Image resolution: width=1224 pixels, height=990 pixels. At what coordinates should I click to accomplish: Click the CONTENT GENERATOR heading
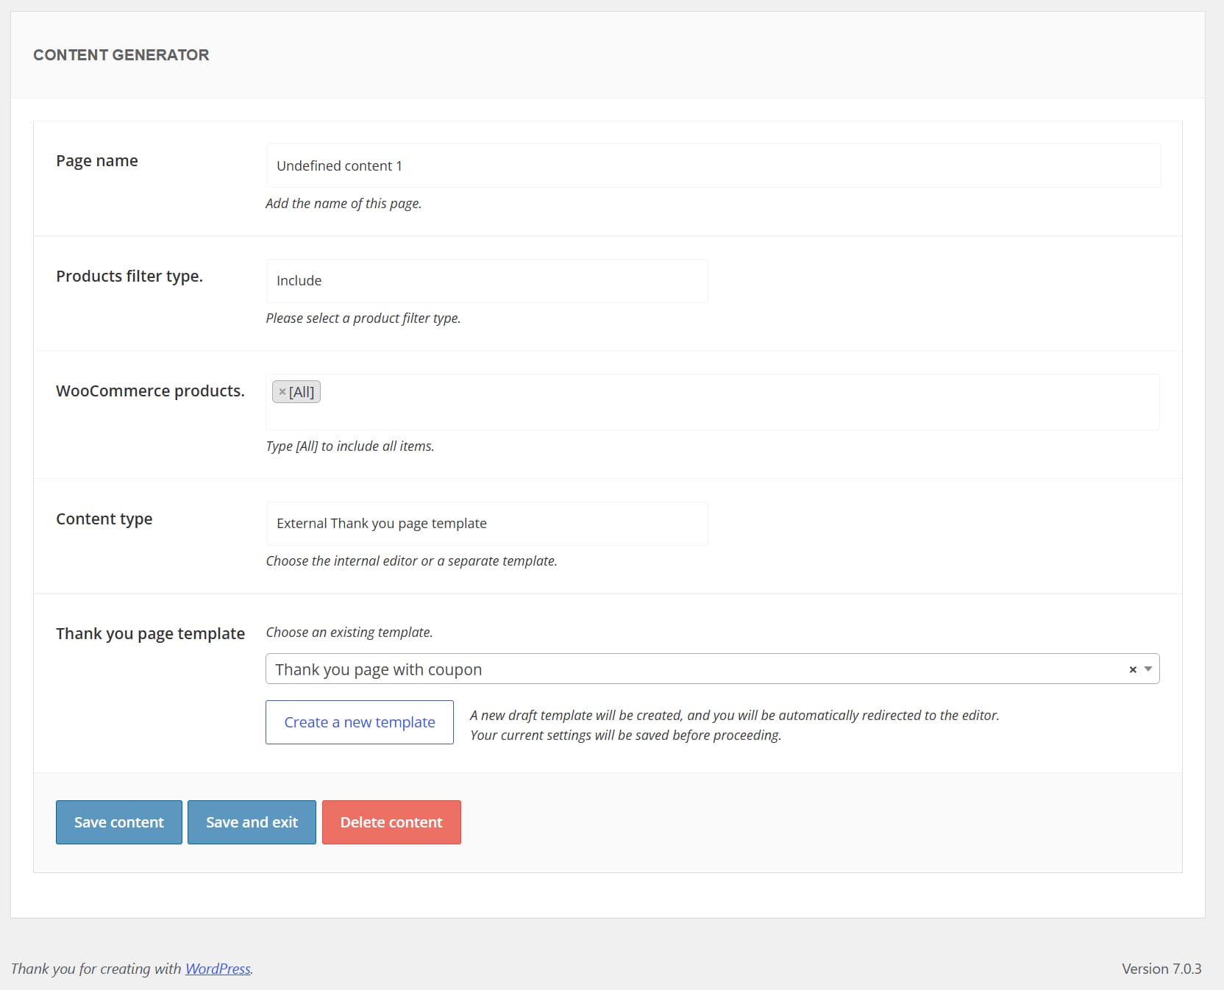pos(121,55)
